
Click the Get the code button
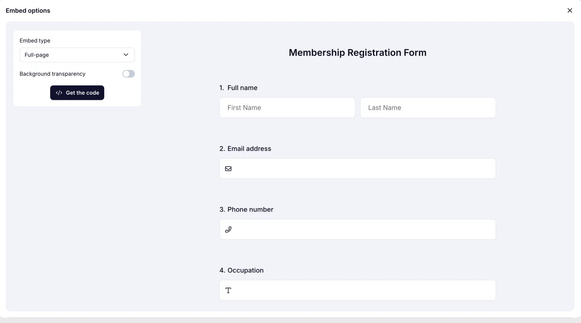coord(77,93)
